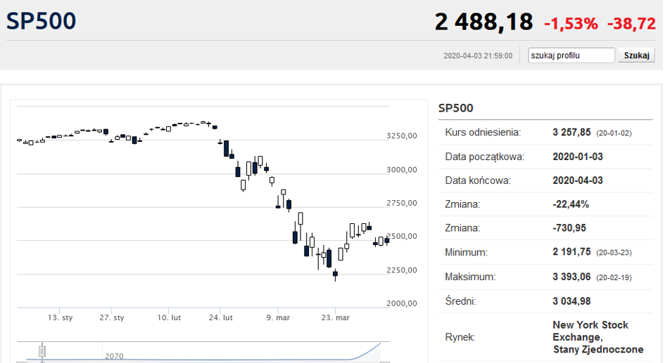
Task: Click the navigator range handle on the mini chart
Action: pyautogui.click(x=42, y=352)
